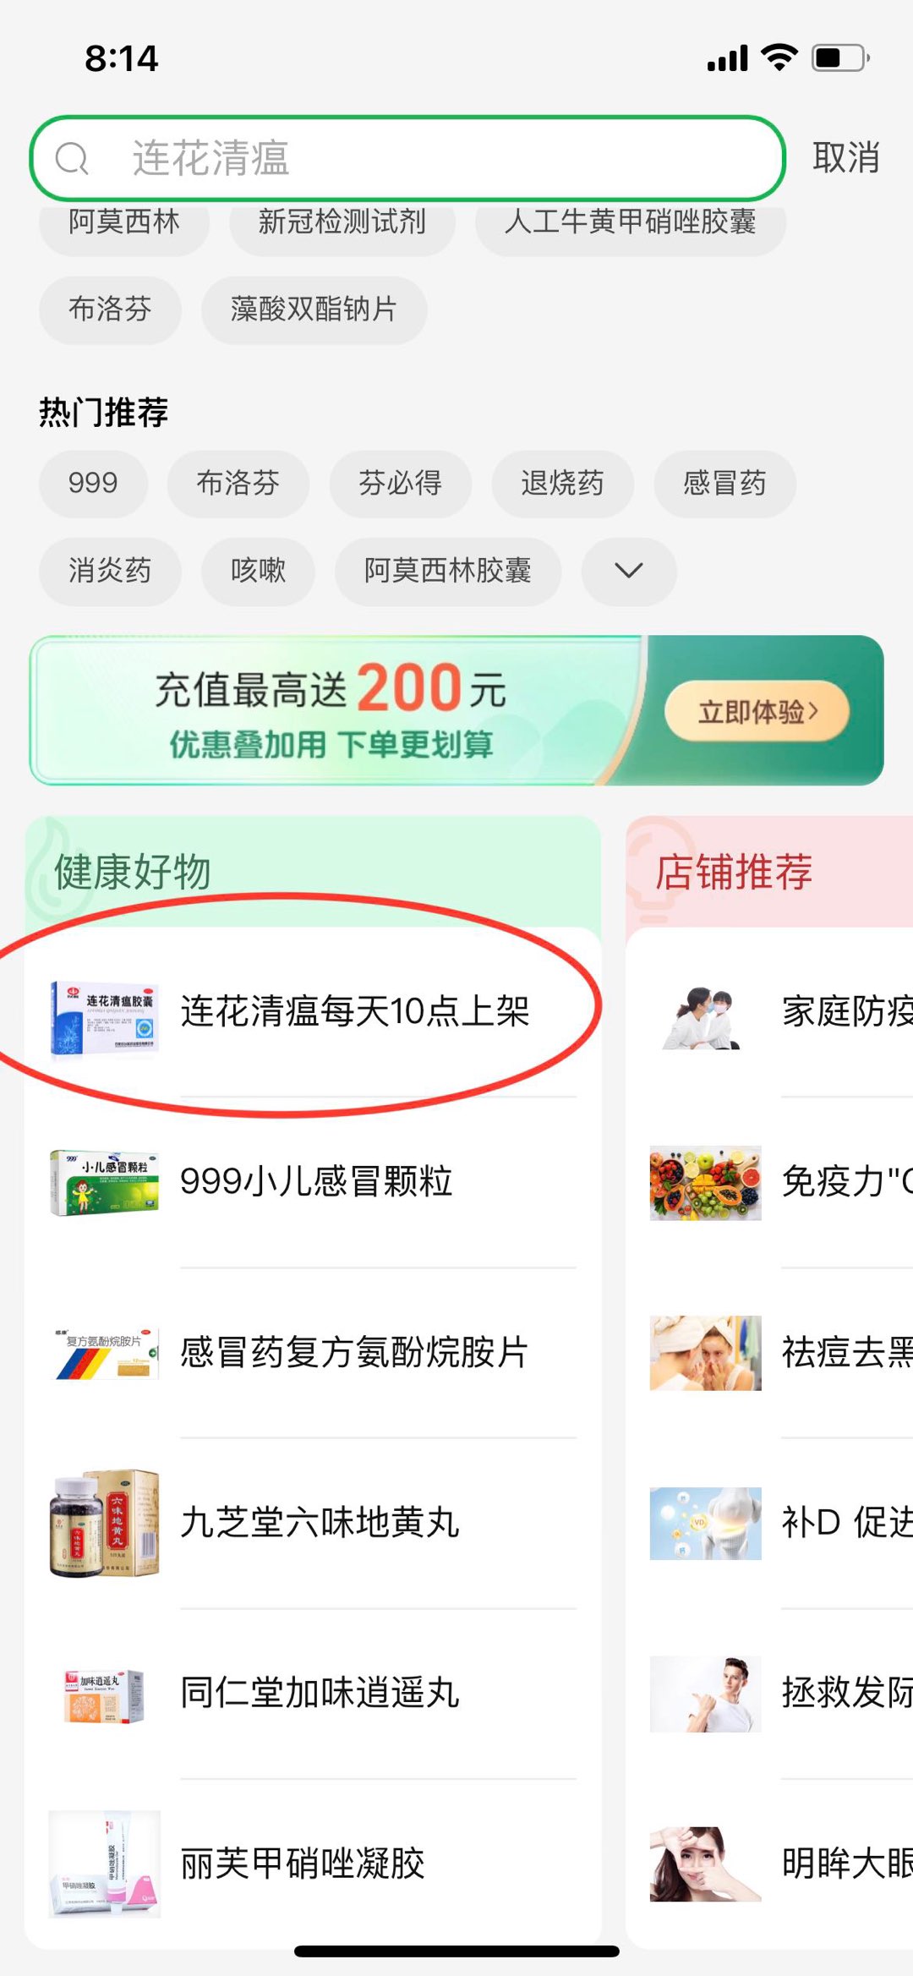This screenshot has width=913, height=1976.
Task: Expand more hot recommendation tags
Action: [629, 571]
